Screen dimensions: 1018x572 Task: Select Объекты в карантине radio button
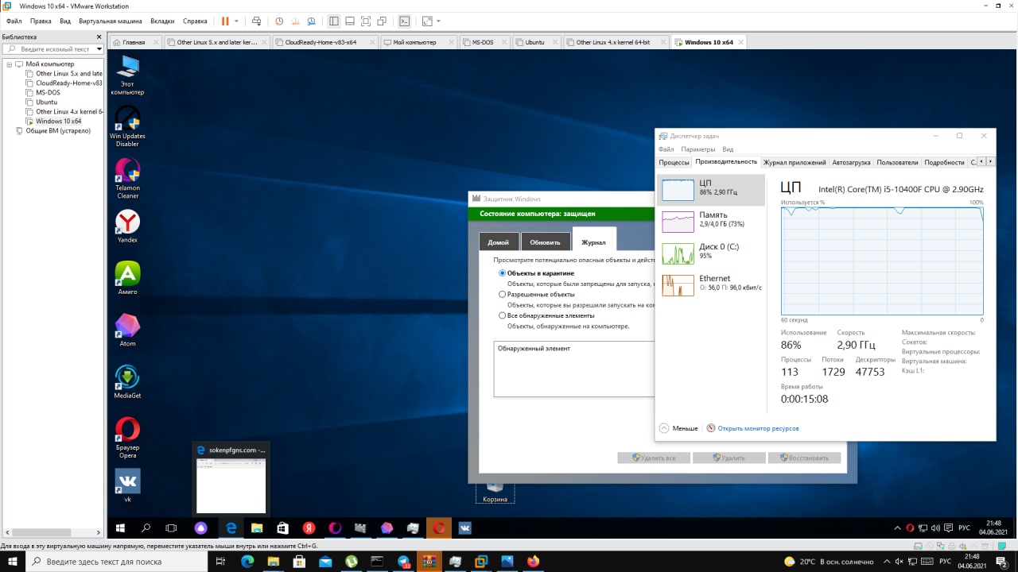(x=502, y=273)
